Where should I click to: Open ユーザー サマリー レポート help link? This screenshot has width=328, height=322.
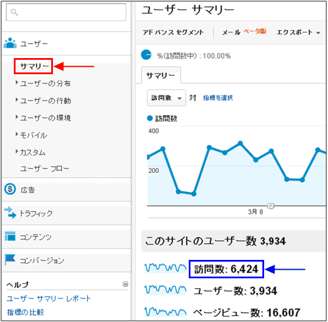click(48, 298)
